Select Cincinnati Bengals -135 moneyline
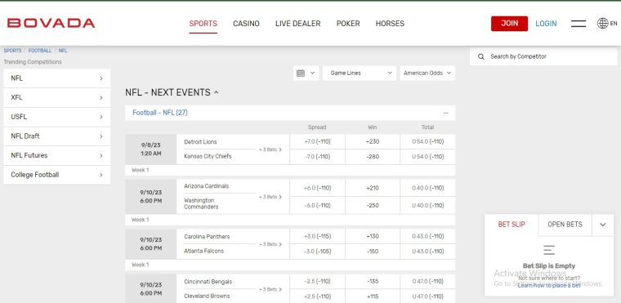 click(373, 282)
